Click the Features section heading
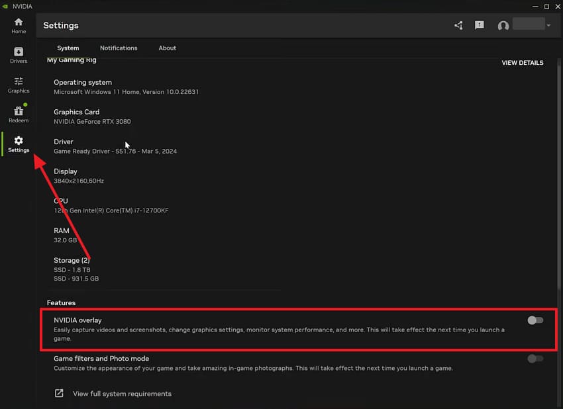 [x=61, y=303]
